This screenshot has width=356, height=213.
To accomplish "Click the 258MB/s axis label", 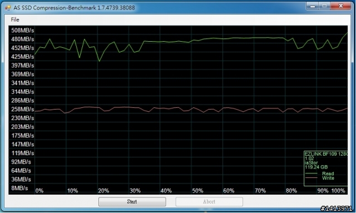I will point(22,109).
